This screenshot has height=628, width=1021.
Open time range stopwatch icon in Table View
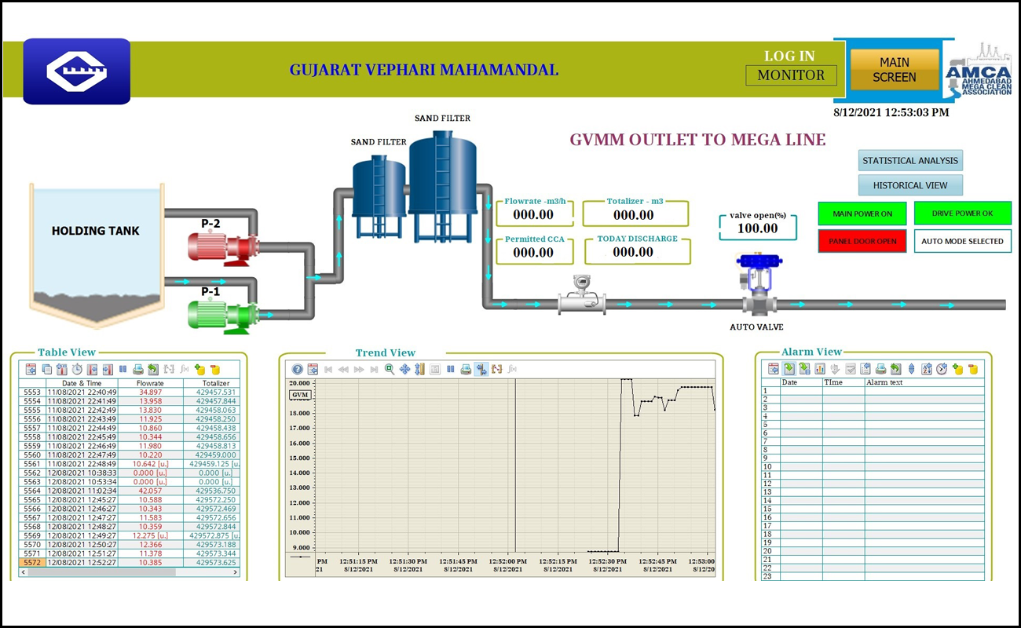tap(77, 369)
